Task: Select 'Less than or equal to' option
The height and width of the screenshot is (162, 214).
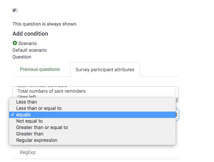Action: click(x=39, y=108)
